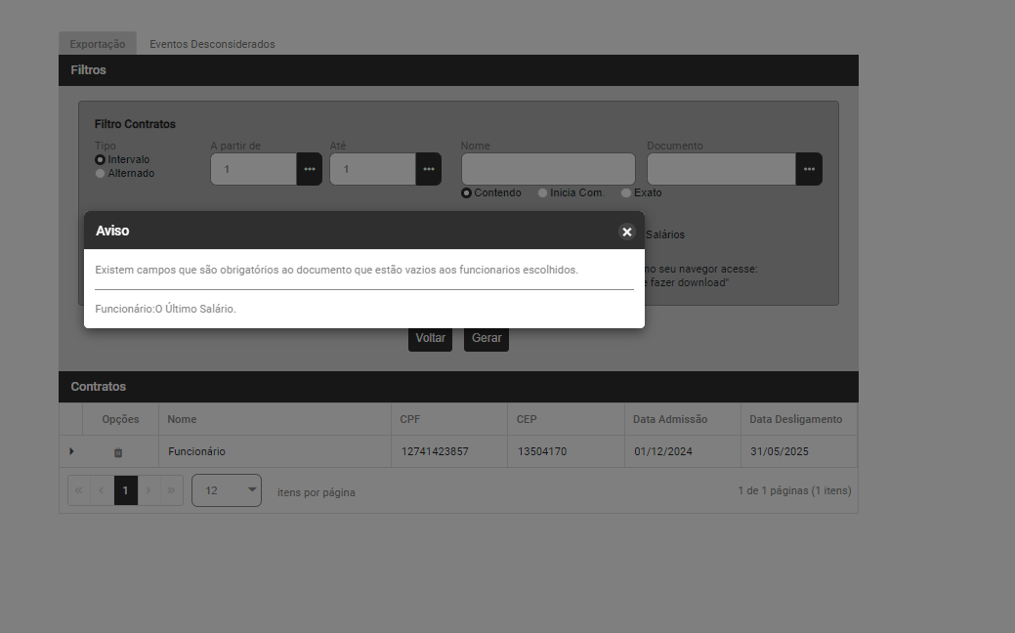The height and width of the screenshot is (633, 1015).
Task: Close the Aviso warning dialog
Action: point(626,232)
